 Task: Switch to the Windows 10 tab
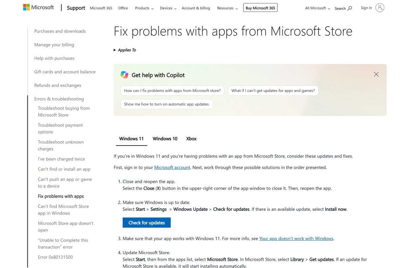(x=165, y=139)
